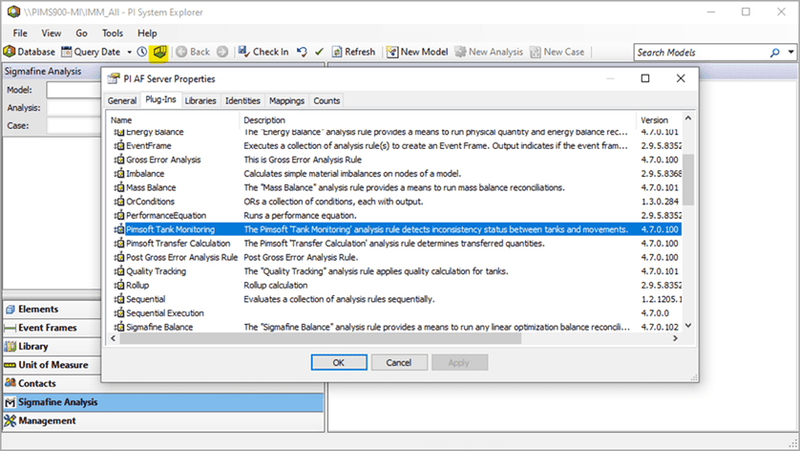
Task: Select the PerformanceEquation plug-in
Action: coord(395,216)
